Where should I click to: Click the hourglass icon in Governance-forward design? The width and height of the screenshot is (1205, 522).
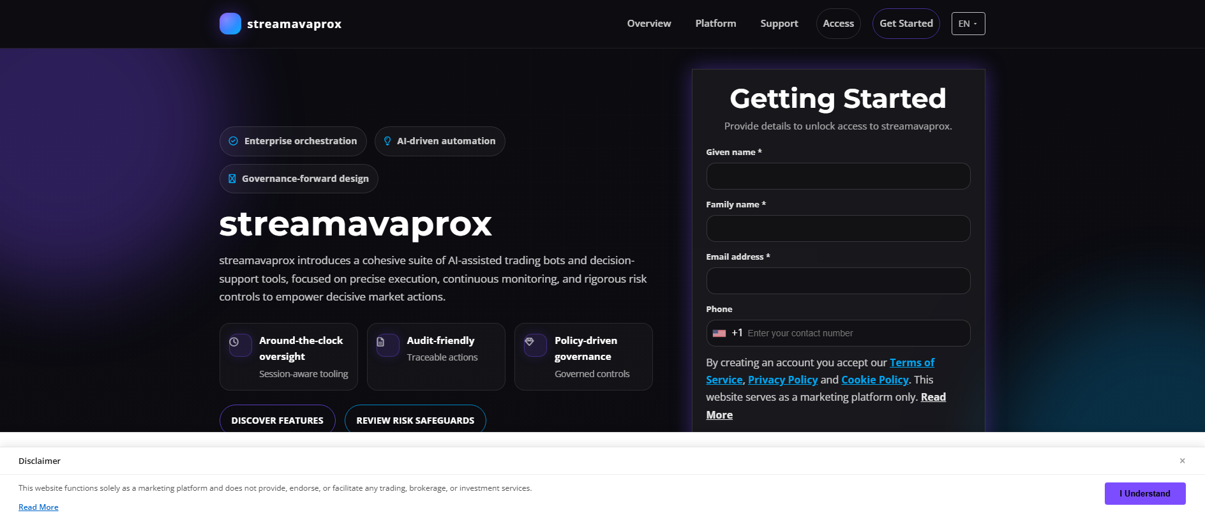[x=232, y=179]
